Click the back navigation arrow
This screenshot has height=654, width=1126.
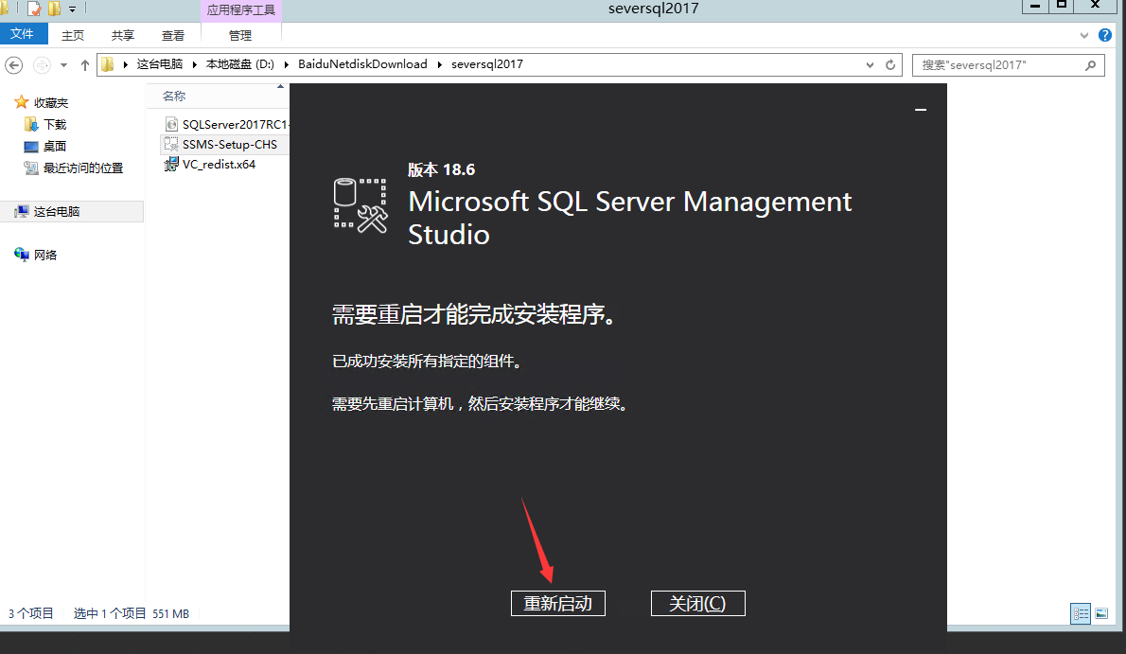pos(14,65)
